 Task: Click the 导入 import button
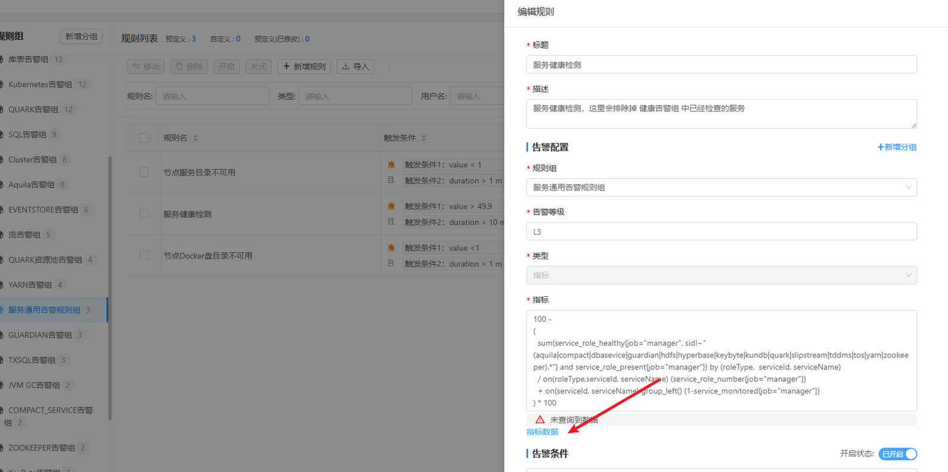pyautogui.click(x=355, y=67)
